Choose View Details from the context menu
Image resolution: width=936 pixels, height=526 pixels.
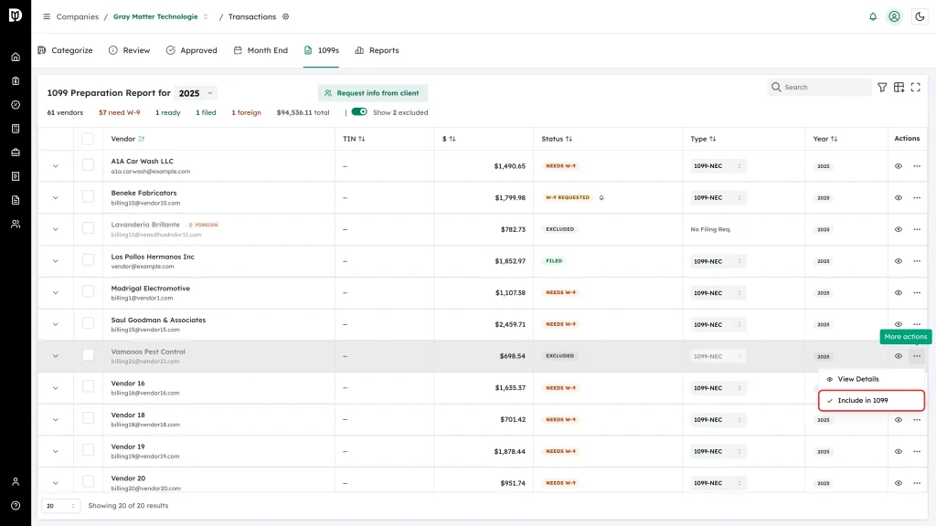pyautogui.click(x=871, y=379)
